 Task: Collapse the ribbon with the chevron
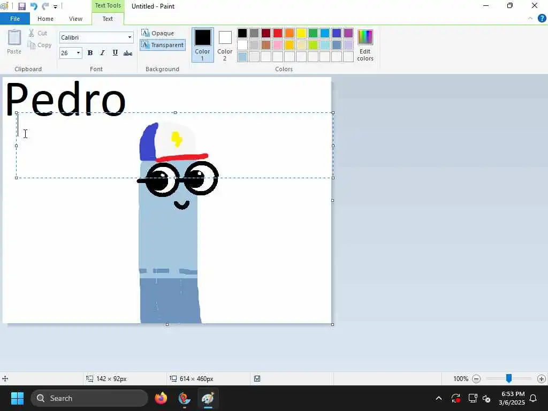click(530, 19)
